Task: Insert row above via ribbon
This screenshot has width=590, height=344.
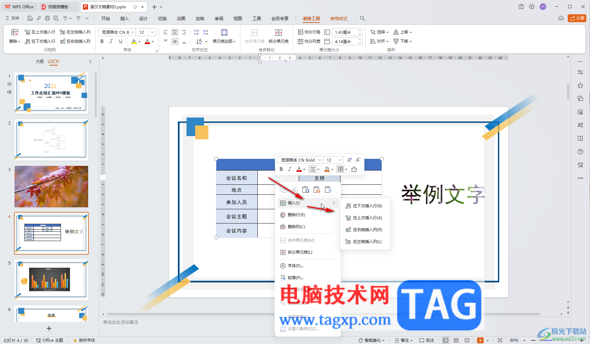Action: coord(40,32)
